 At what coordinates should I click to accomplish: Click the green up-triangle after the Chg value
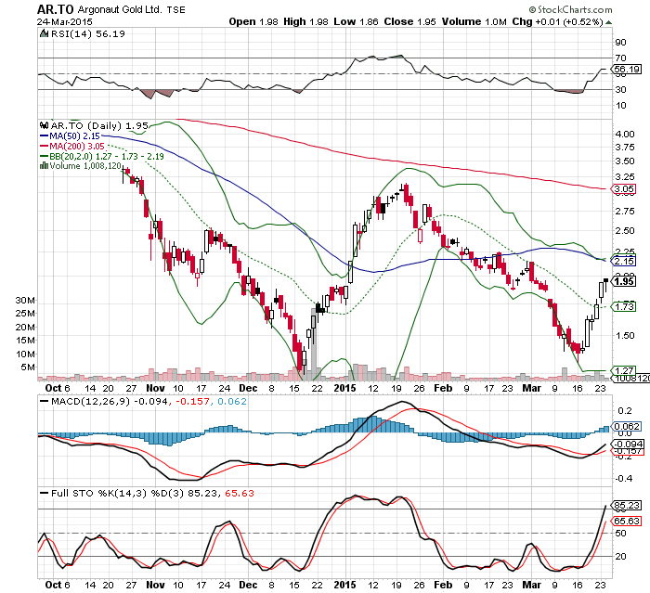point(608,22)
